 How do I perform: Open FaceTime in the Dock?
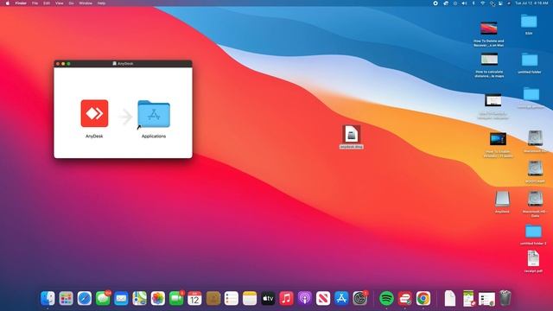pos(176,299)
